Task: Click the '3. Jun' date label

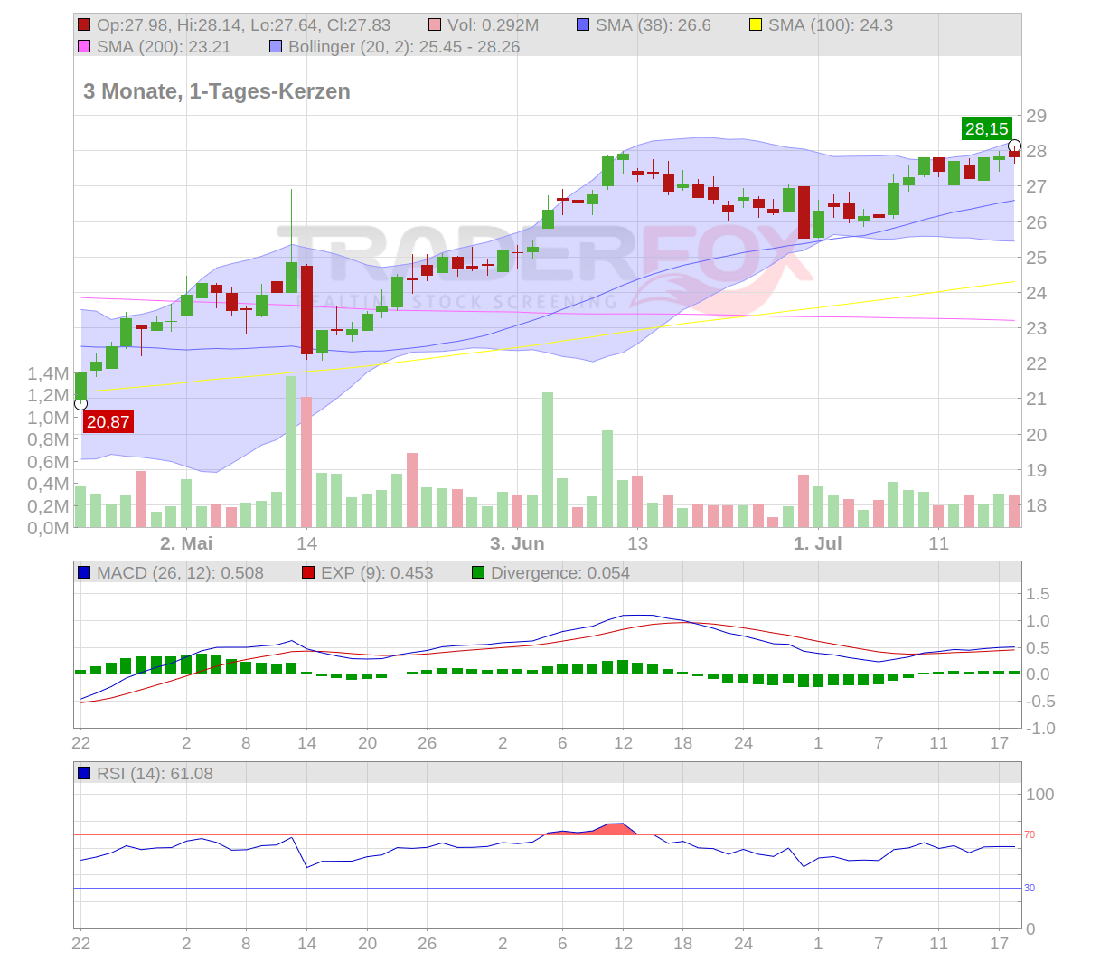Action: pos(517,543)
